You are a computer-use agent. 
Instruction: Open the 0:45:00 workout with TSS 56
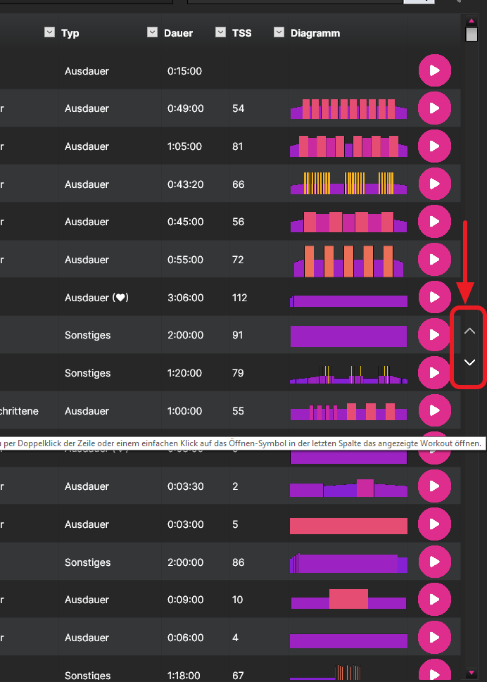434,222
